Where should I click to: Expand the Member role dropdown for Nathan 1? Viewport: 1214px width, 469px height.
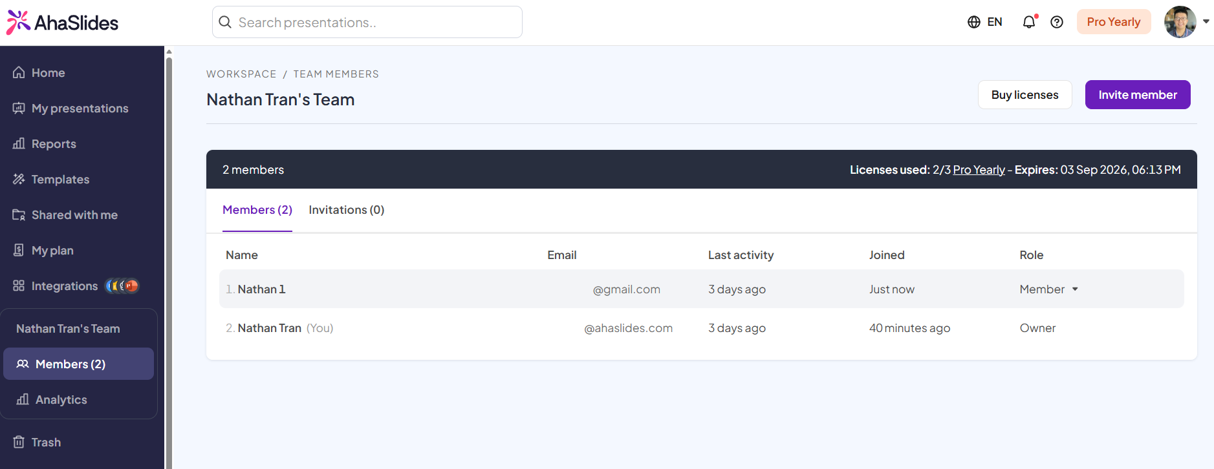coord(1049,289)
